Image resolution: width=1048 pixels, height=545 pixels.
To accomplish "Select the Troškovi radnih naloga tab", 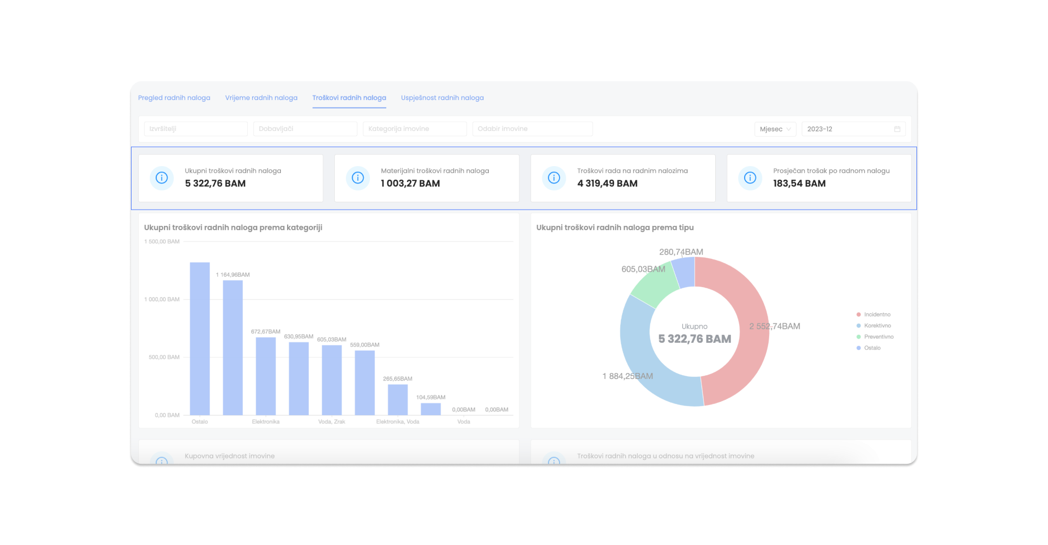I will coord(349,97).
